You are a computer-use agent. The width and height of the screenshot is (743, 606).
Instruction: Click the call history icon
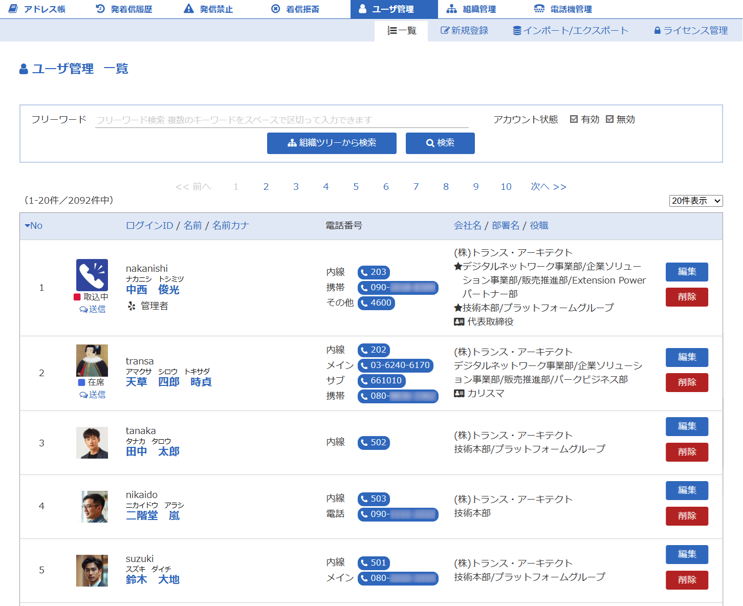(100, 9)
